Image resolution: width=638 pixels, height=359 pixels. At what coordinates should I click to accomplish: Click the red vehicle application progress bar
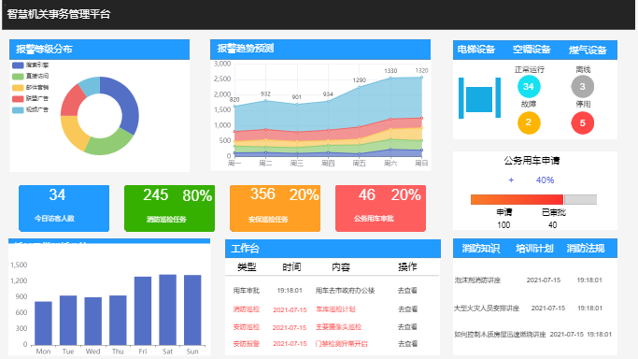click(517, 199)
